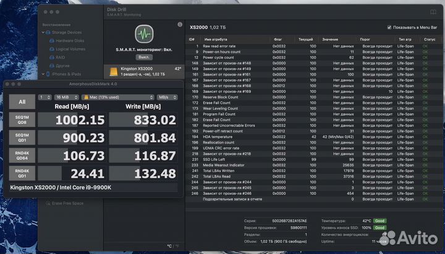Viewport: 445px width, 254px height.
Task: Expand the Phones & iPads section
Action: 43,74
